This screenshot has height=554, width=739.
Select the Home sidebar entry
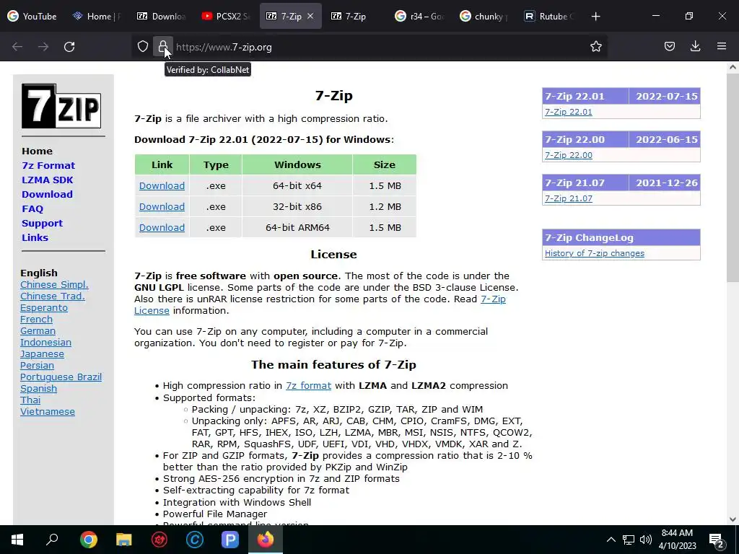[37, 151]
